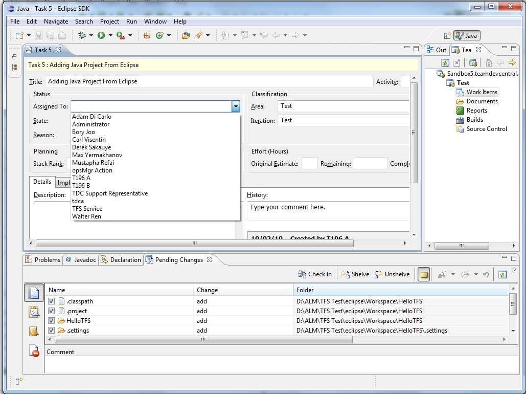This screenshot has width=526, height=394.
Task: Open the dropdown next to New wizard
Action: click(29, 35)
